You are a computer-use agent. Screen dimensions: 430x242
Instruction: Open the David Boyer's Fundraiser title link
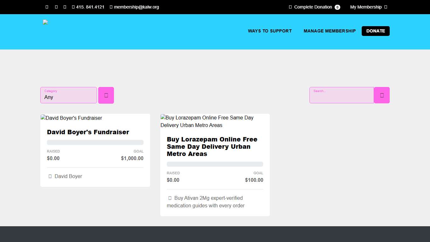(88, 132)
